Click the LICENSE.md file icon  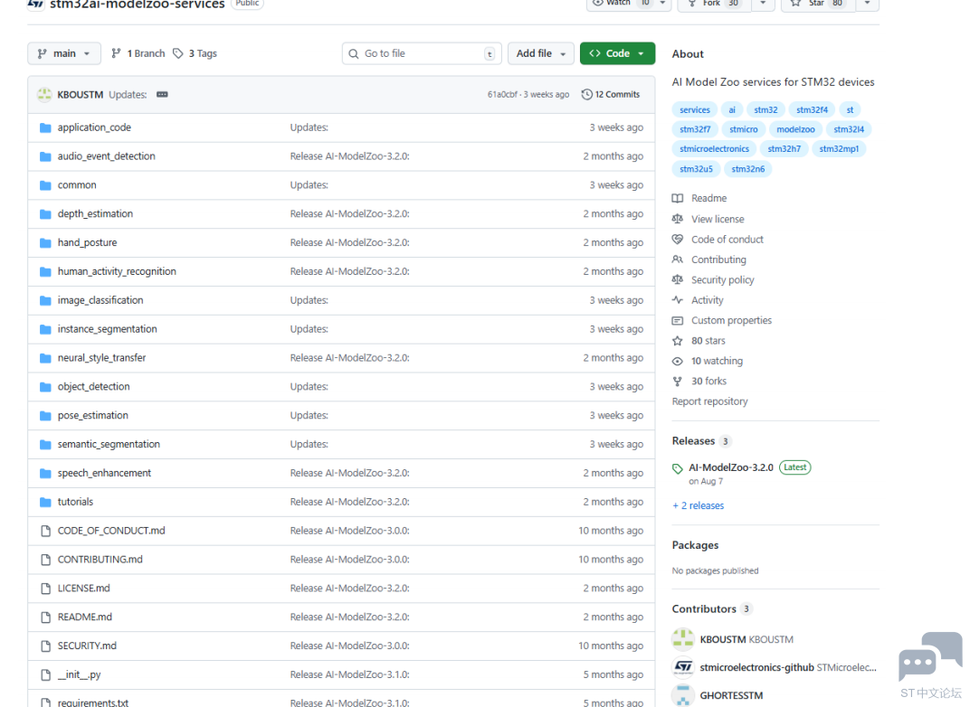tap(45, 589)
